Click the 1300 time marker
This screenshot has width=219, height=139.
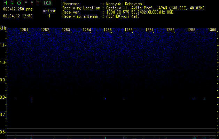(212, 30)
